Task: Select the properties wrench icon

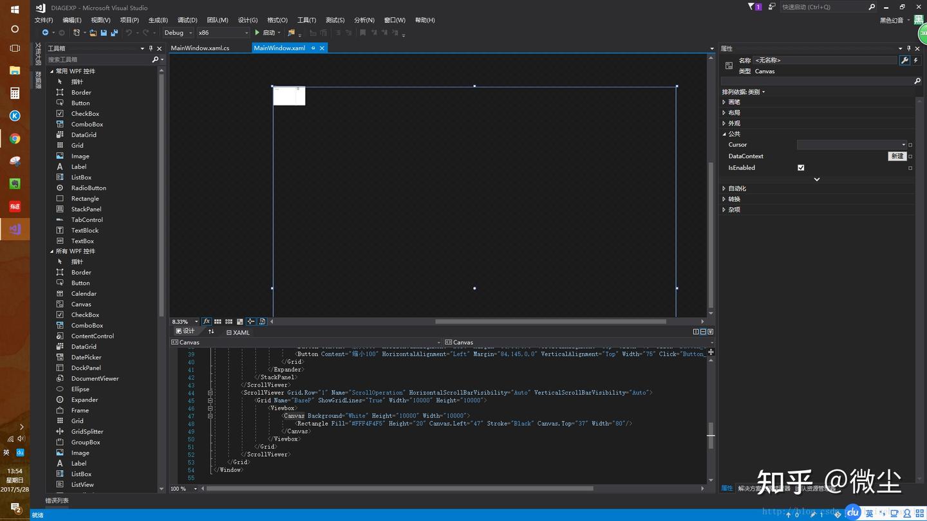Action: [x=904, y=60]
